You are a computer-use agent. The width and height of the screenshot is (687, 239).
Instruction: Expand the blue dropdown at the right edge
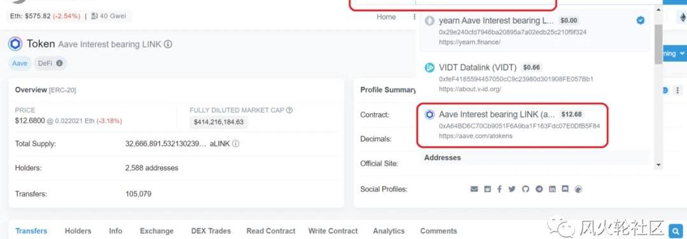[676, 53]
